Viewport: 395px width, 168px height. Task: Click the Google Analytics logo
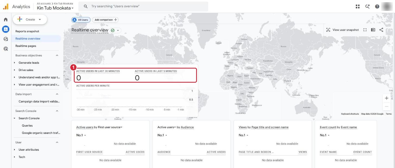tap(6, 7)
